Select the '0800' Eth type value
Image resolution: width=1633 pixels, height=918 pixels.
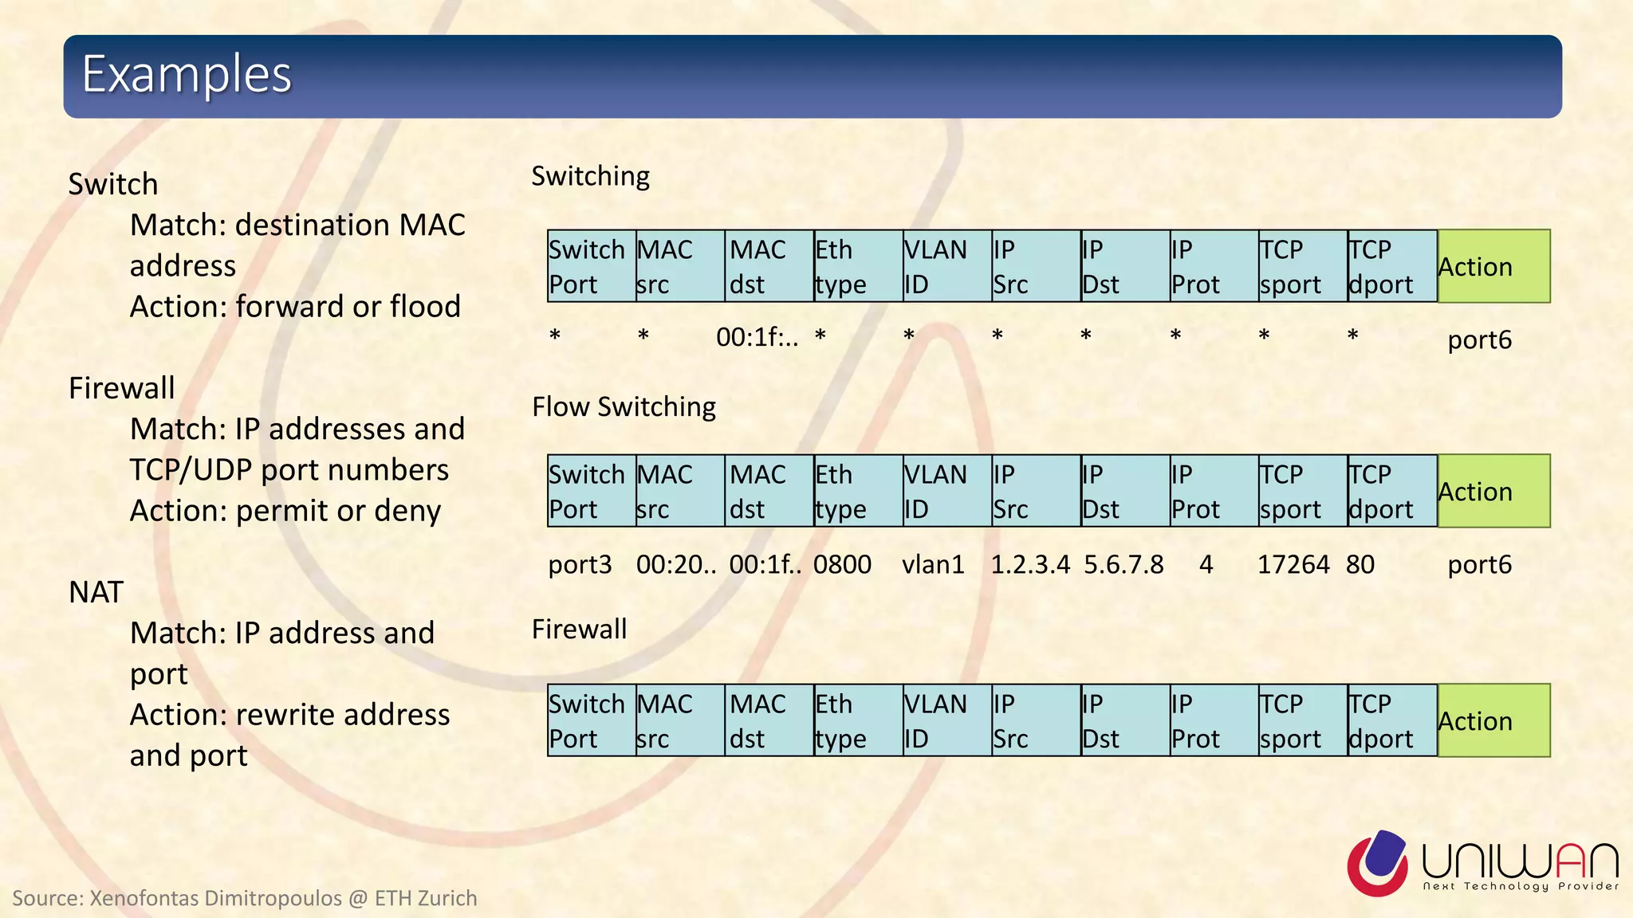842,564
